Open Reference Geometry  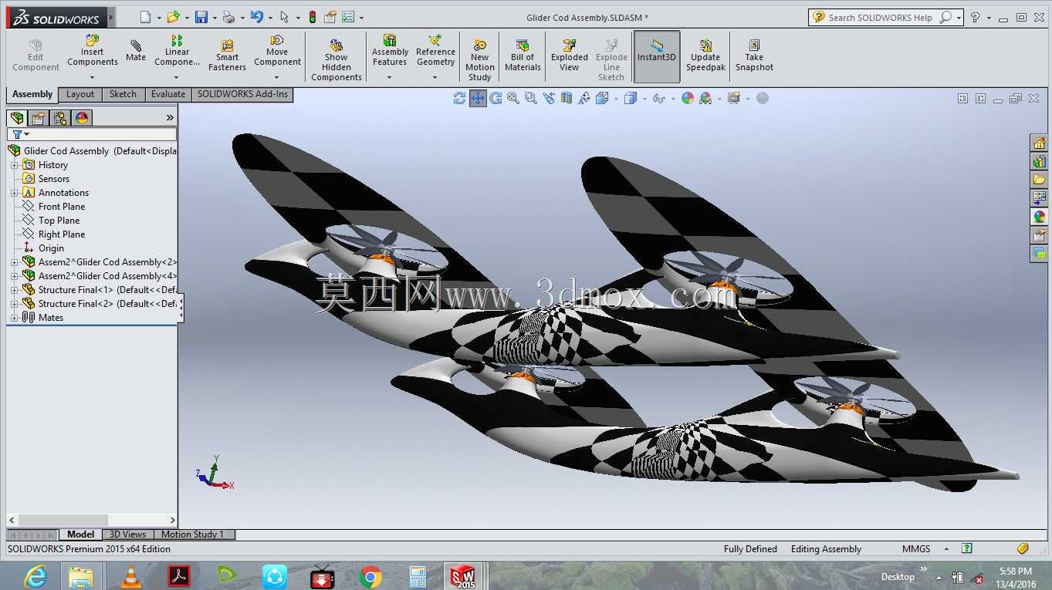point(435,51)
